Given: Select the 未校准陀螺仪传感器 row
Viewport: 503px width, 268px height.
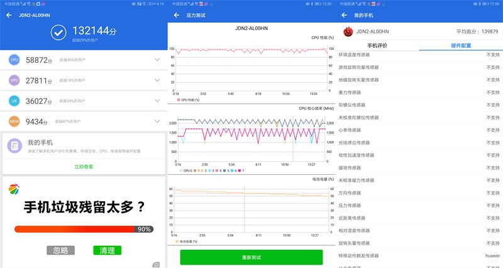Looking at the screenshot, I should click(419, 118).
